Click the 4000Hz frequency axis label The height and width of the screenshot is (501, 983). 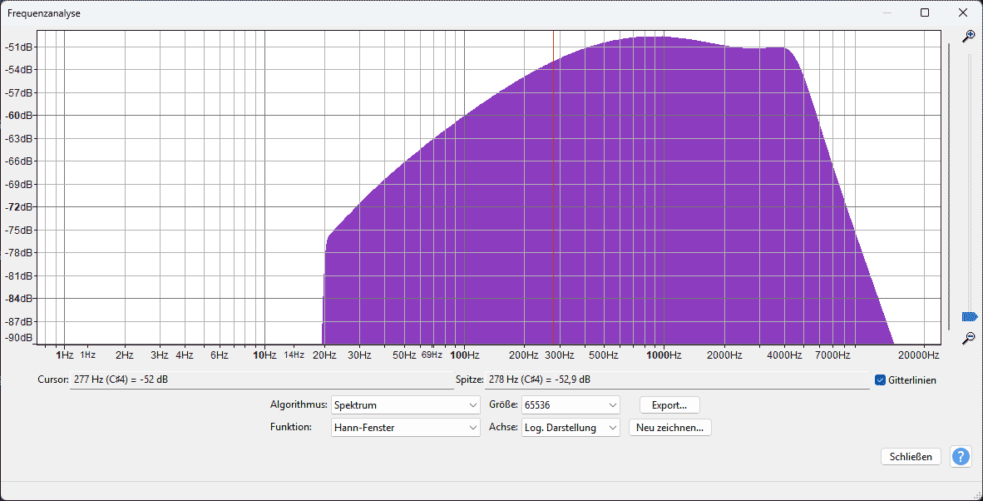pyautogui.click(x=784, y=355)
